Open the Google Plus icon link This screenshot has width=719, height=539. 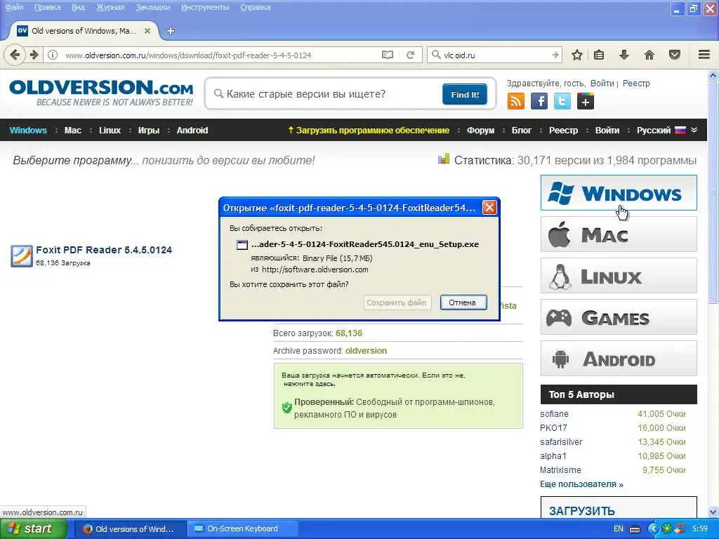[586, 101]
